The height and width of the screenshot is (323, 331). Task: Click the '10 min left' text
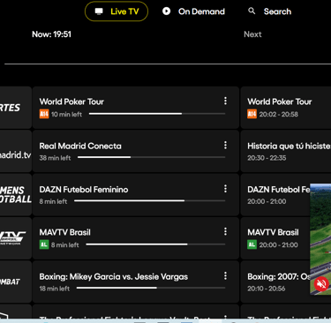[66, 115]
